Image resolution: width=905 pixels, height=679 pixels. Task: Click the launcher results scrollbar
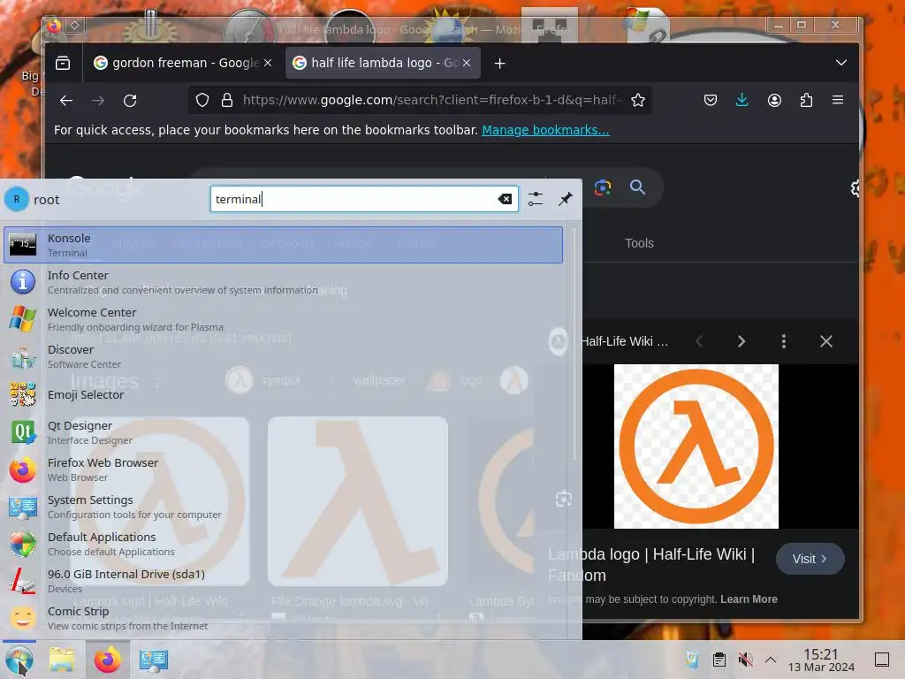tap(574, 344)
